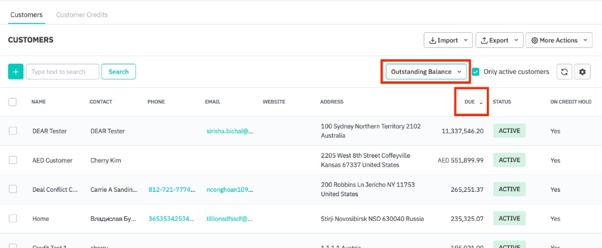Image resolution: width=602 pixels, height=248 pixels.
Task: Click the 235,325.07 due amount
Action: 467,218
